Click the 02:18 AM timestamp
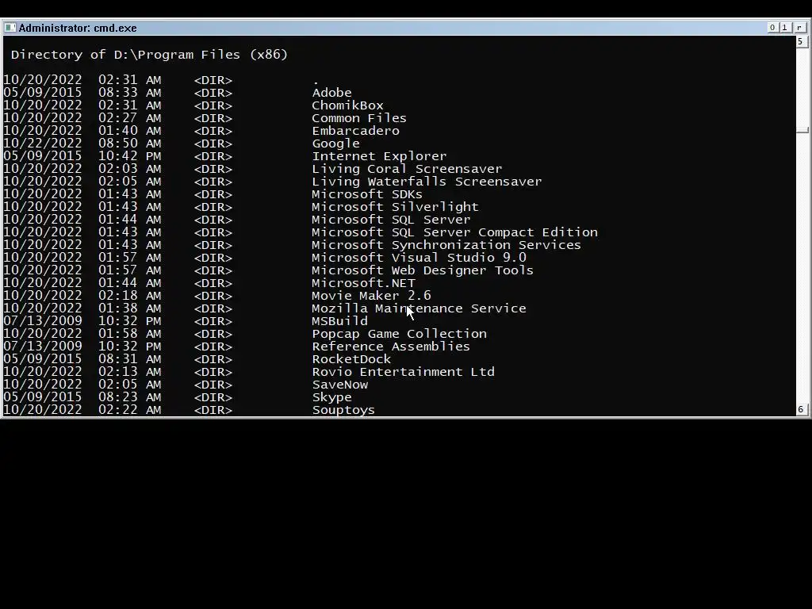Viewport: 812px width, 609px height. point(130,296)
